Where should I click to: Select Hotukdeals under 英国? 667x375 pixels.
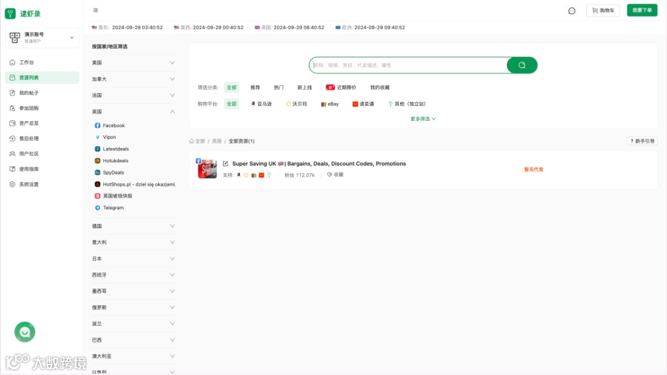(x=111, y=161)
